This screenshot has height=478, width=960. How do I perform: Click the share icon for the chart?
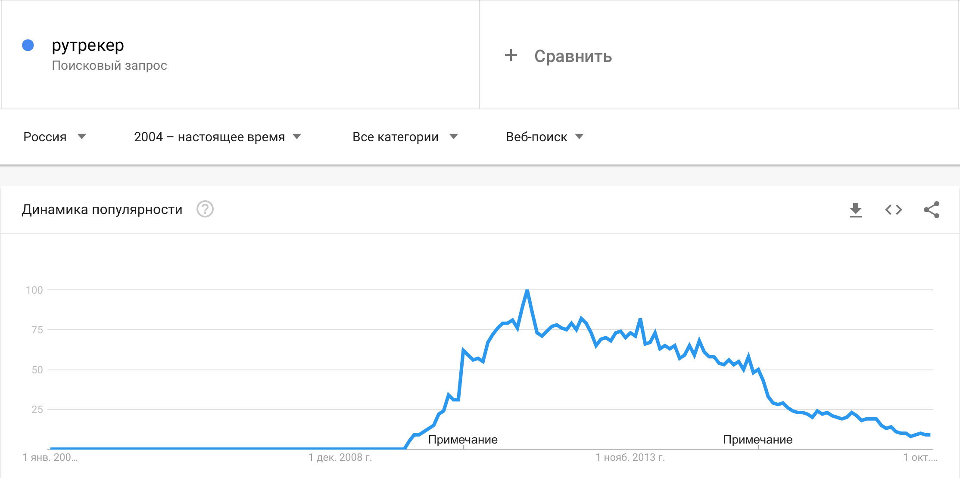click(x=931, y=210)
